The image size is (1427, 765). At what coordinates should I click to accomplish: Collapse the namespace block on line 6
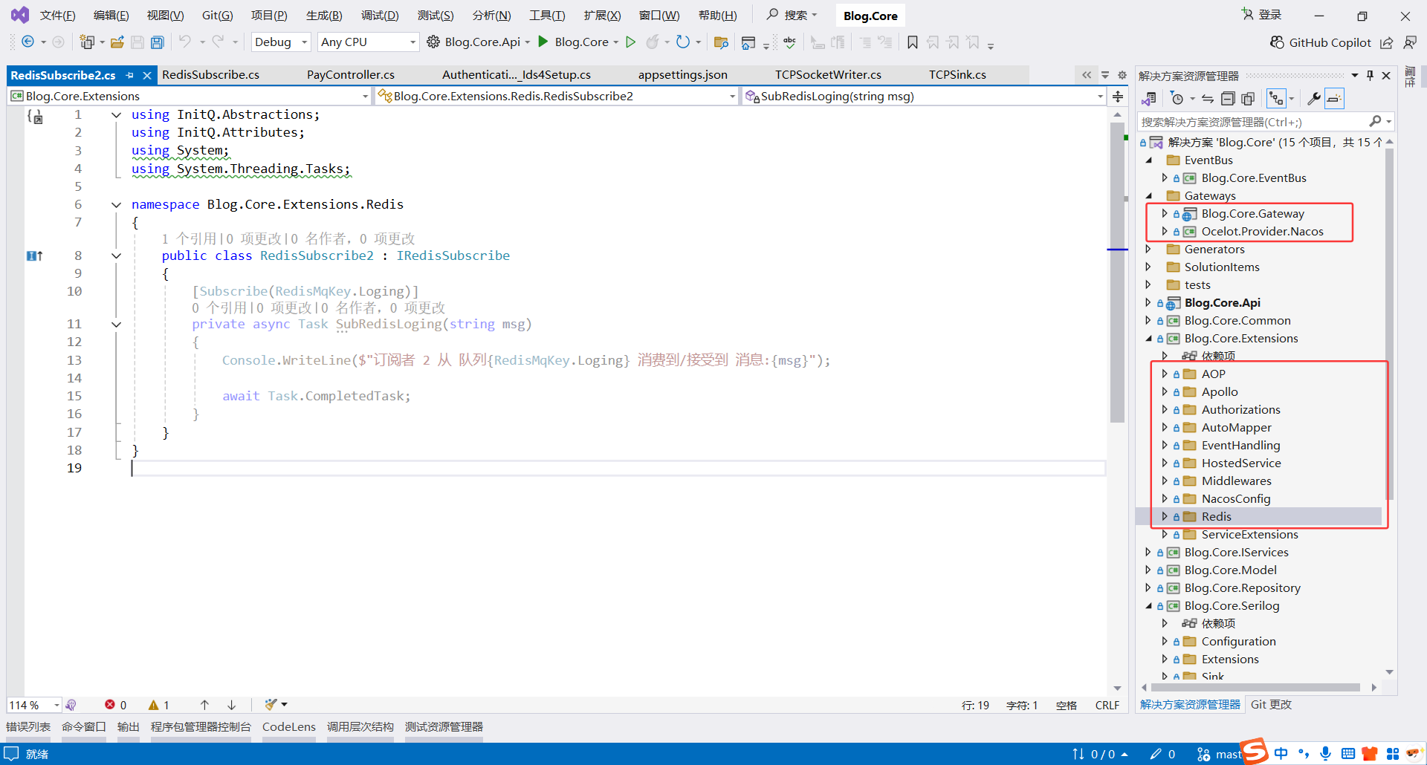pyautogui.click(x=116, y=204)
